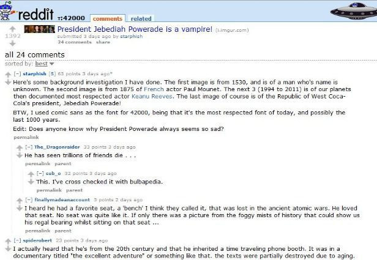Open permalink under sub_o's comment
Viewport: 377px width, 260px height.
point(49,190)
